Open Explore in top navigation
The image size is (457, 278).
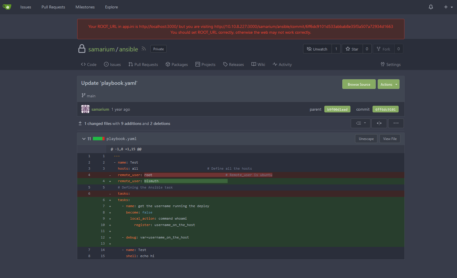111,7
